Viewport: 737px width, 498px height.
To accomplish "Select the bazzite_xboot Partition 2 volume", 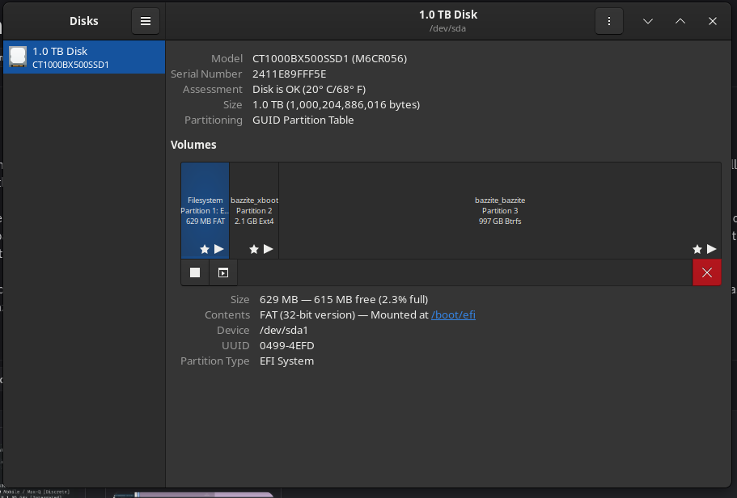I will (x=254, y=210).
